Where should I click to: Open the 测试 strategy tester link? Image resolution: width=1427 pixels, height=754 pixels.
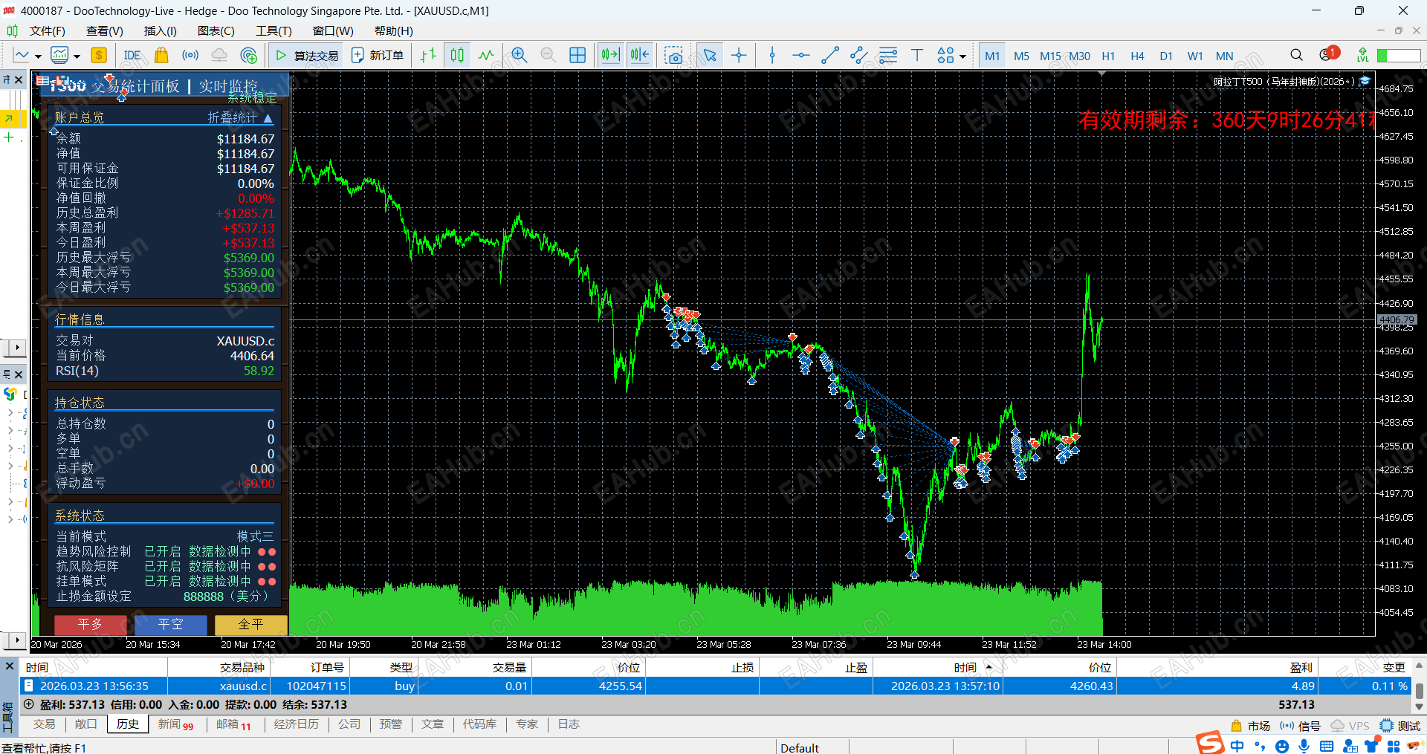click(1400, 726)
